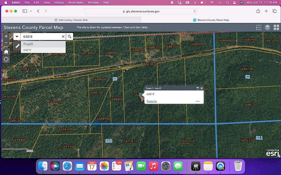Open the Bookmarks menu
This screenshot has height=175, width=281.
point(76,2)
